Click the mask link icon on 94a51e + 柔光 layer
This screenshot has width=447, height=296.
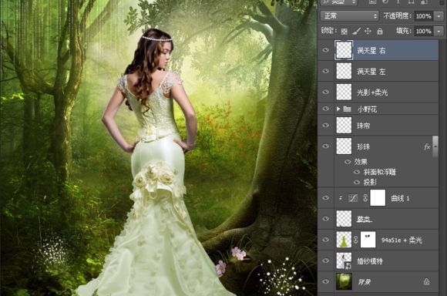point(356,240)
